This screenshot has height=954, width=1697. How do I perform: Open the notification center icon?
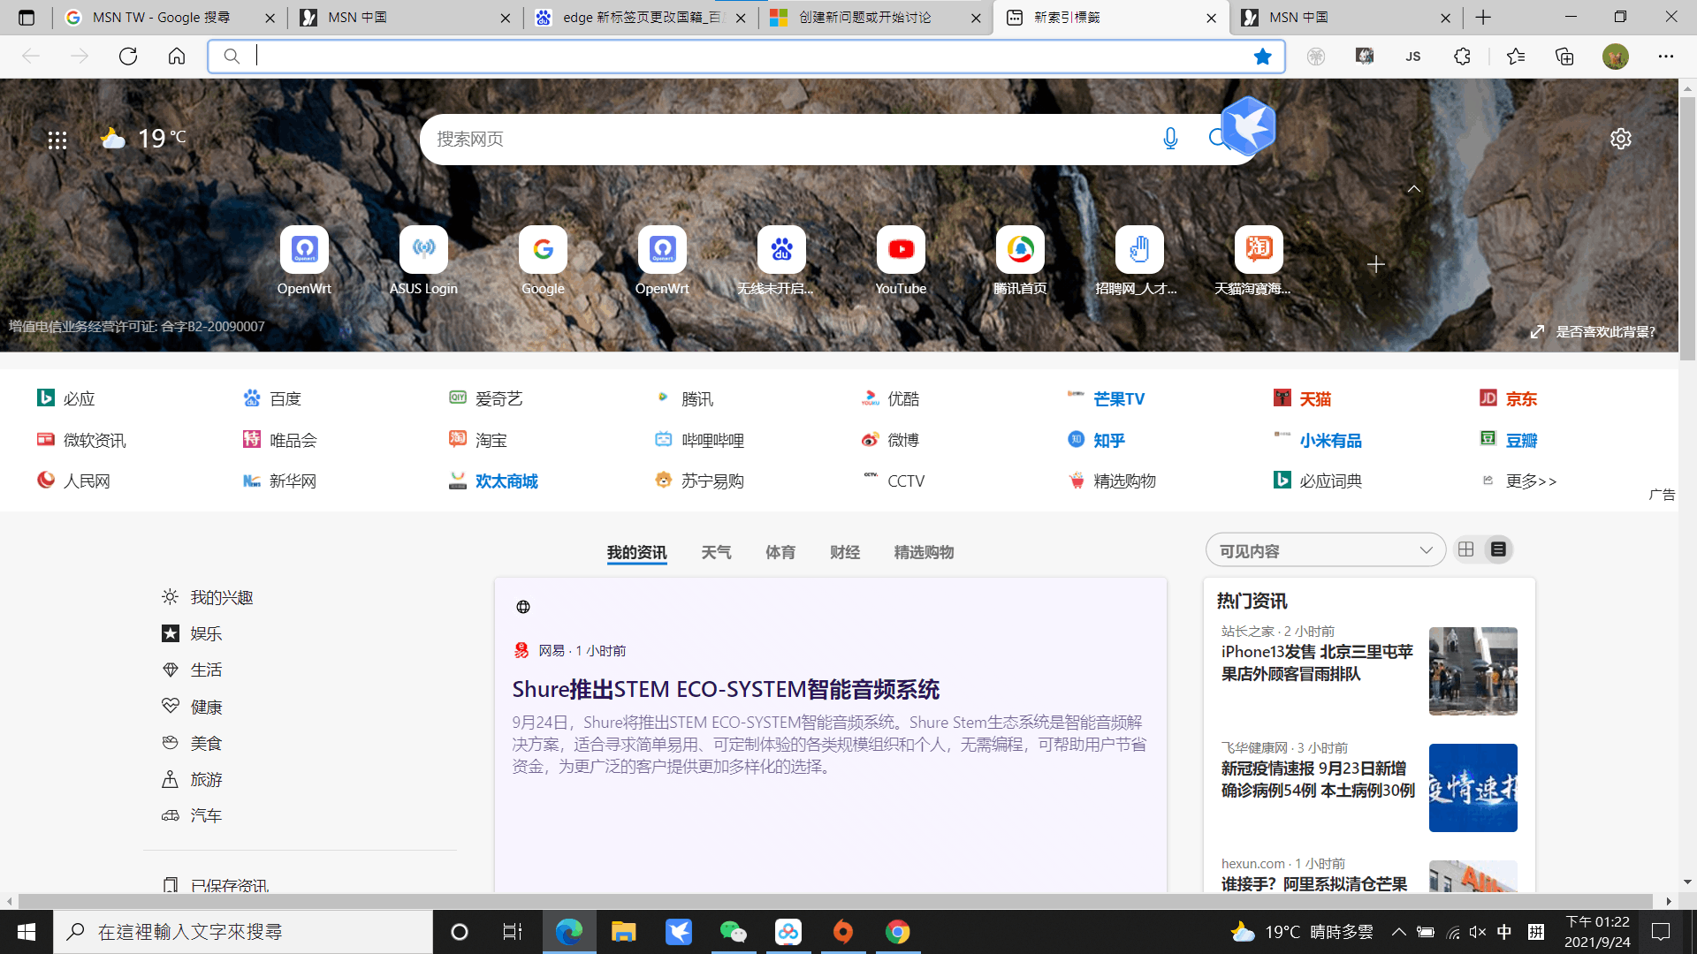[1661, 932]
